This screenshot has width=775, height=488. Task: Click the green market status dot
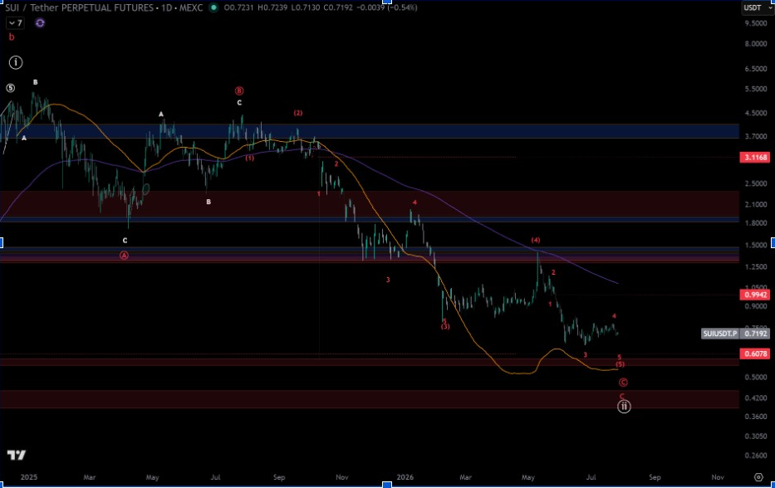tap(213, 7)
